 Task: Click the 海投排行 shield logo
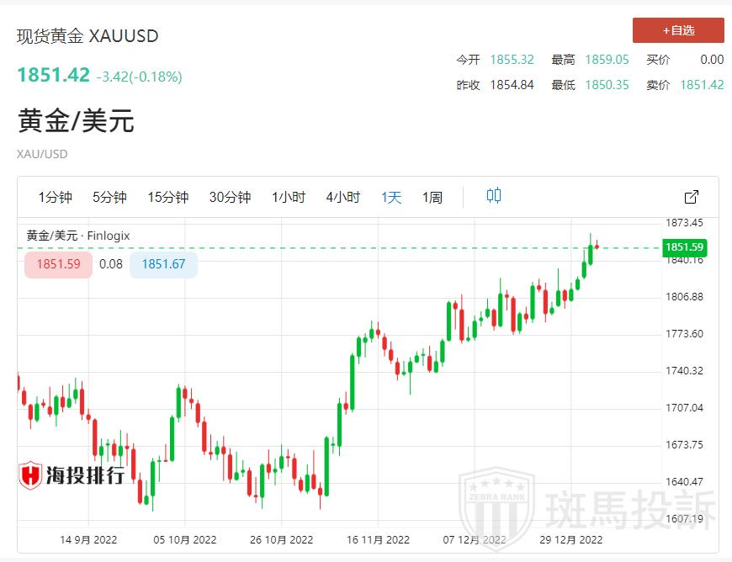pyautogui.click(x=31, y=475)
